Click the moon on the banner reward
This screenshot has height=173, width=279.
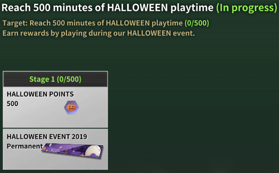[93, 151]
